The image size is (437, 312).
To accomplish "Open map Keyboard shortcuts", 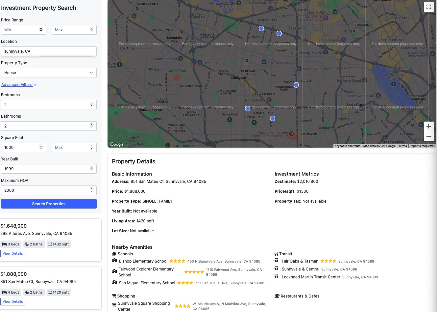I will [348, 146].
